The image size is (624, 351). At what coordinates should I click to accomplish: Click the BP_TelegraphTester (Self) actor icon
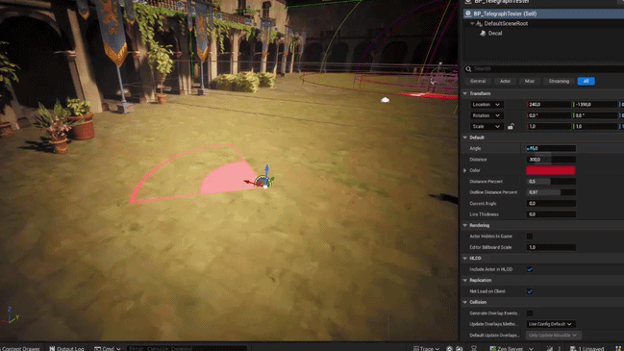coord(468,13)
